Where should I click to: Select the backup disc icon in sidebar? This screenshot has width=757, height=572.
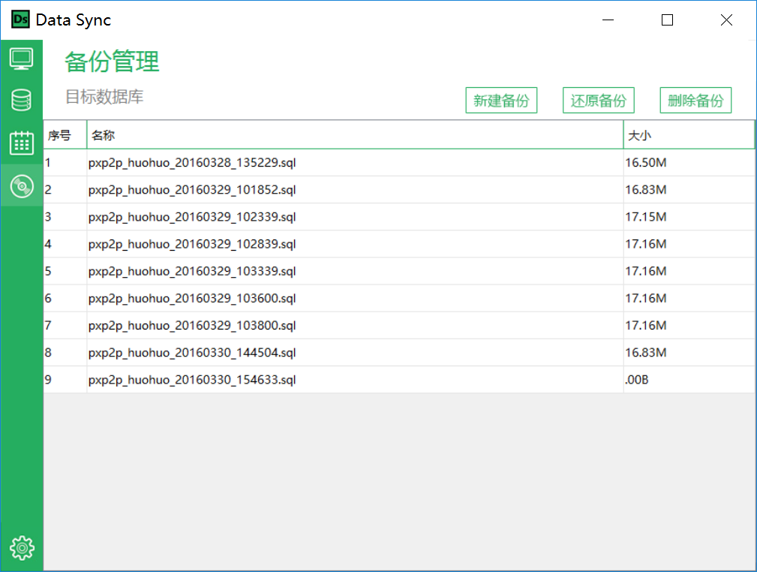coord(22,185)
